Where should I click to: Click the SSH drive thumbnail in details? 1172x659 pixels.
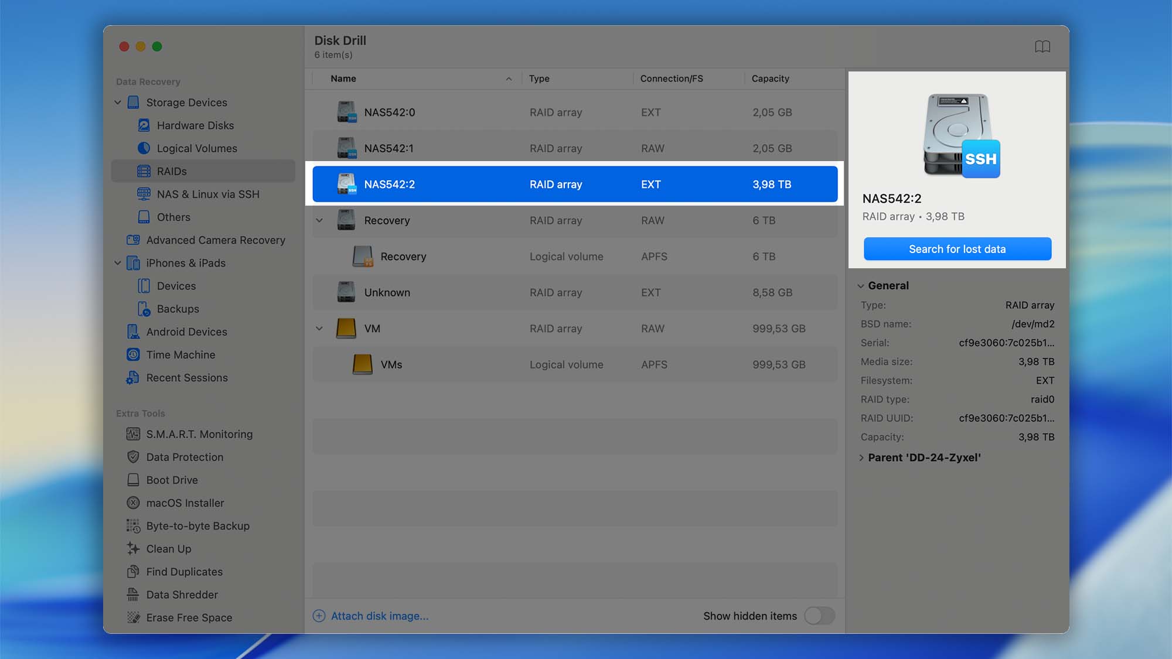[x=961, y=135]
